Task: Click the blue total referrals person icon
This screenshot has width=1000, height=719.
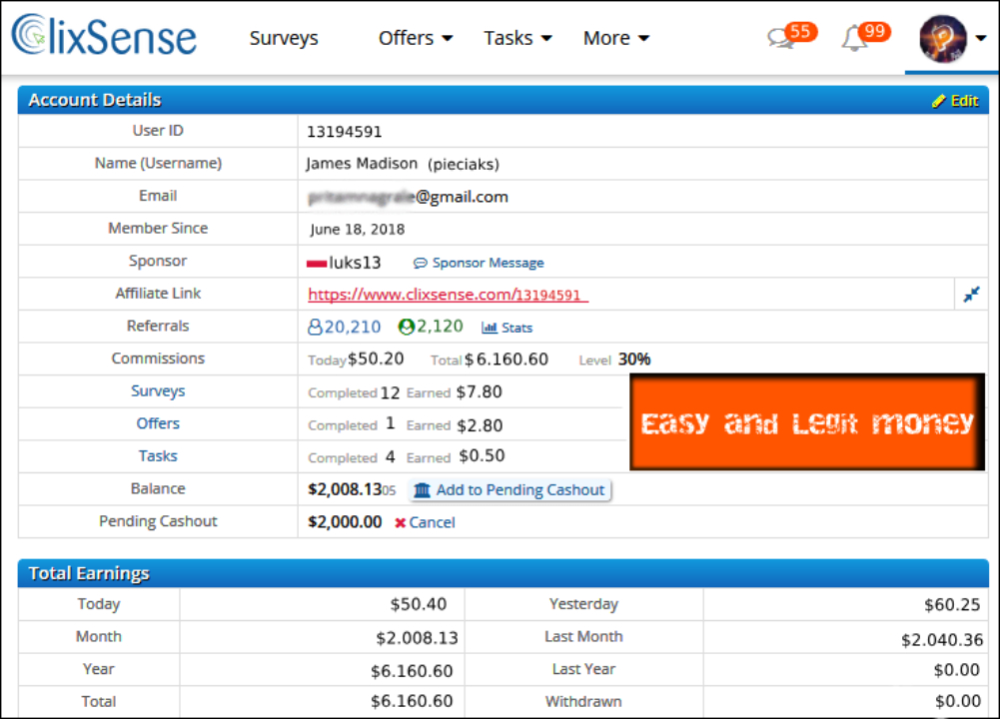Action: pos(316,328)
